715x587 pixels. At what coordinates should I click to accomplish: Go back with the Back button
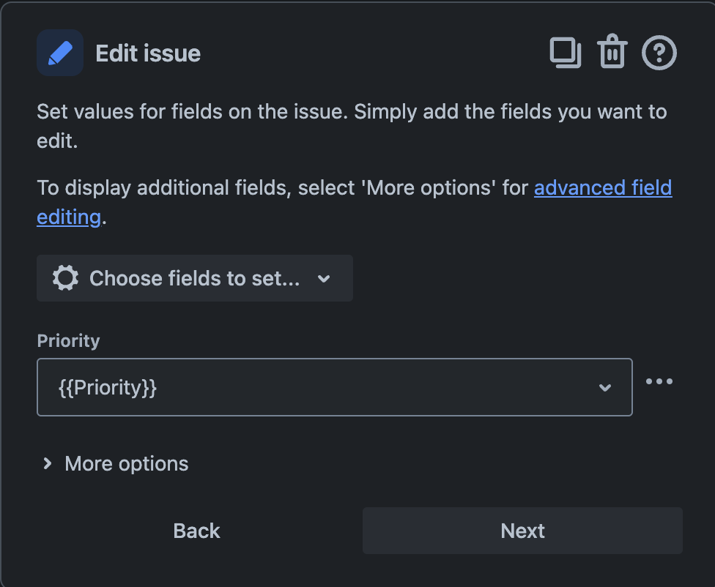pos(196,531)
